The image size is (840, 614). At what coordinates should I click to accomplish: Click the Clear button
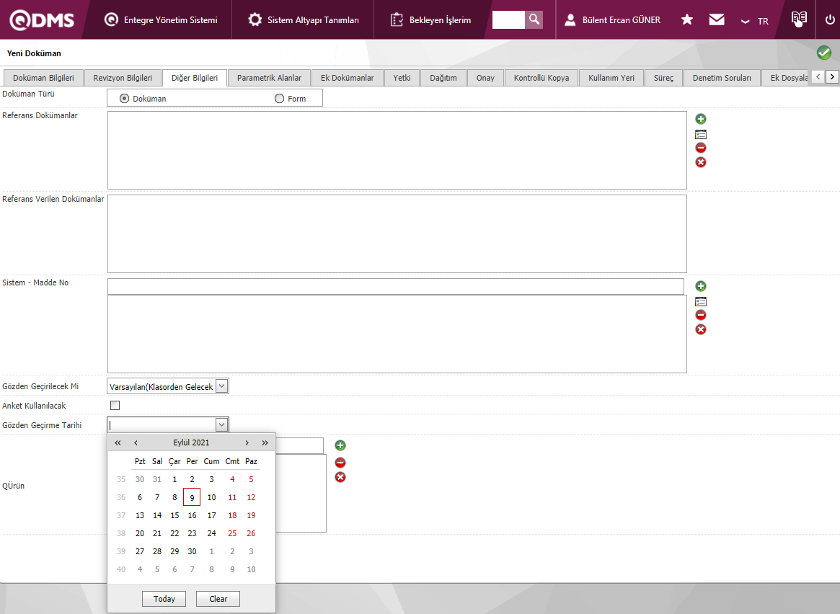[218, 598]
